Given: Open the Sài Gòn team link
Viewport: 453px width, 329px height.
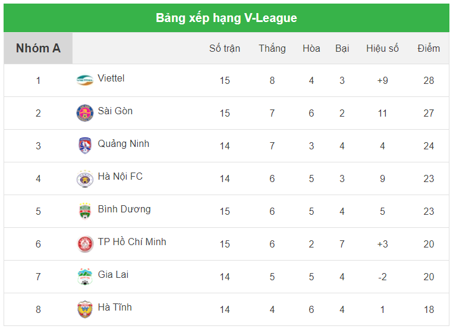Looking at the screenshot, I should click(115, 111).
